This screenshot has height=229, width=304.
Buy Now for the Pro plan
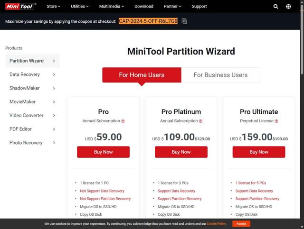(x=104, y=152)
